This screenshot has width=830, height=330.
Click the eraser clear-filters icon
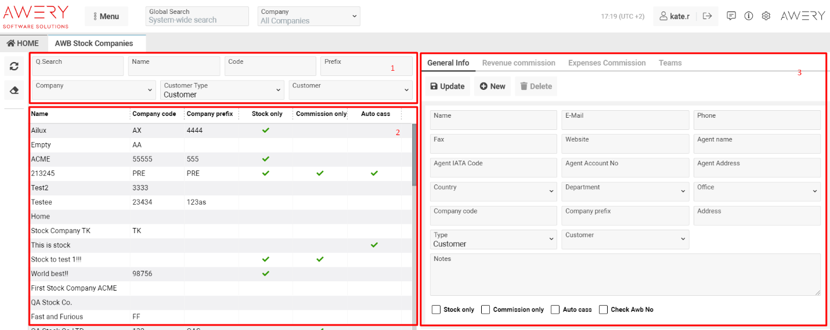tap(14, 90)
